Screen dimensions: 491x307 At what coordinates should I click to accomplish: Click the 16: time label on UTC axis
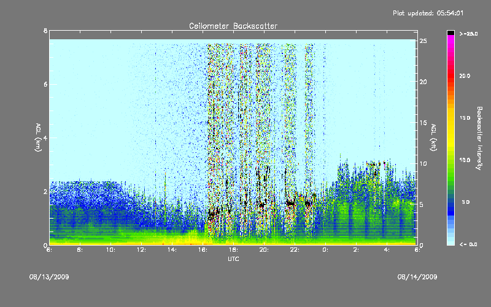[203, 250]
